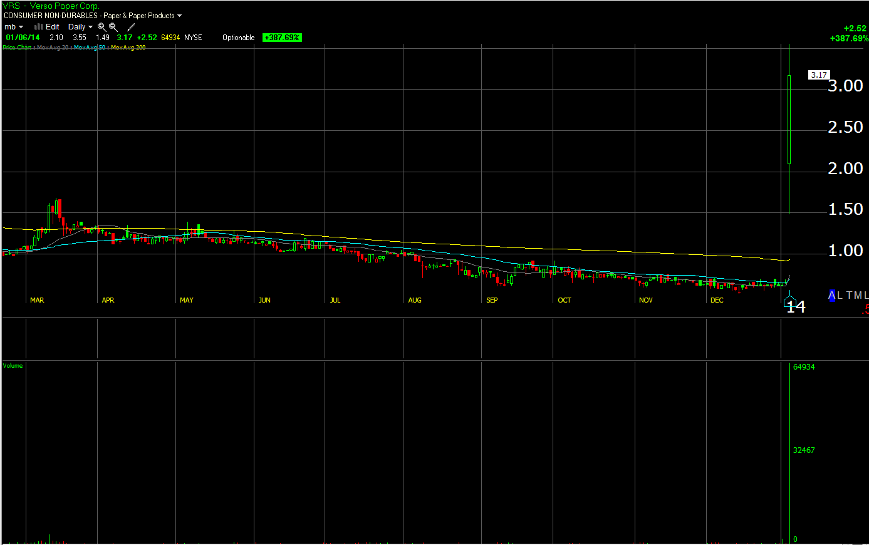Viewport: 869px width, 545px height.
Task: Click the MovAvg 20 legend label
Action: (53, 48)
